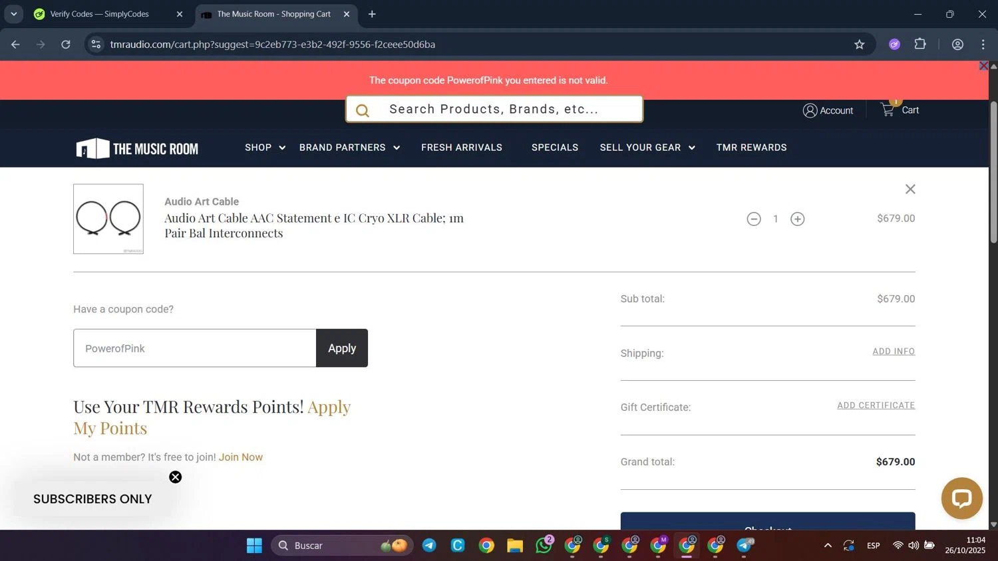Click The Music Room logo
Image resolution: width=998 pixels, height=561 pixels.
[x=137, y=148]
